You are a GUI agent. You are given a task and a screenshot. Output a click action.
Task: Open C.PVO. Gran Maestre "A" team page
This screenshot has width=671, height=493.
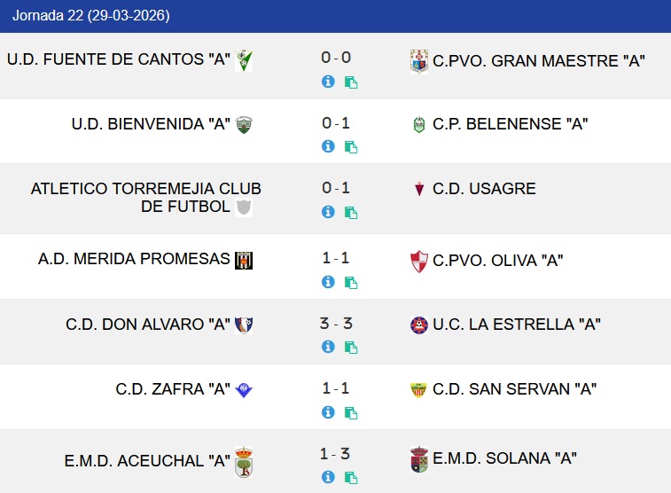tap(538, 61)
